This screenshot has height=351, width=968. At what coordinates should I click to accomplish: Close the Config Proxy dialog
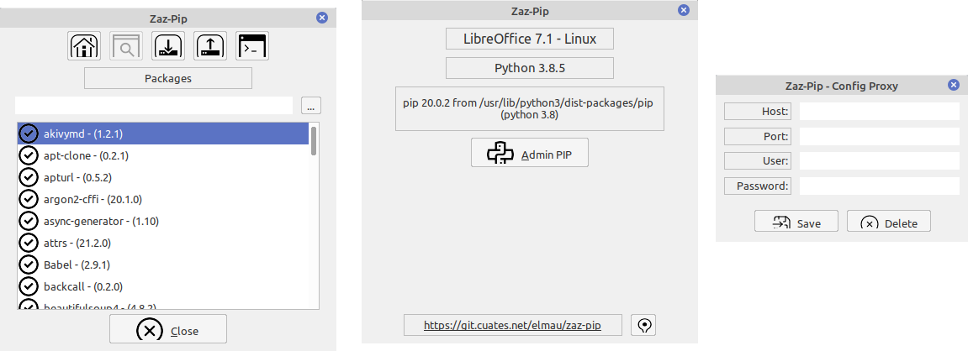[x=954, y=85]
